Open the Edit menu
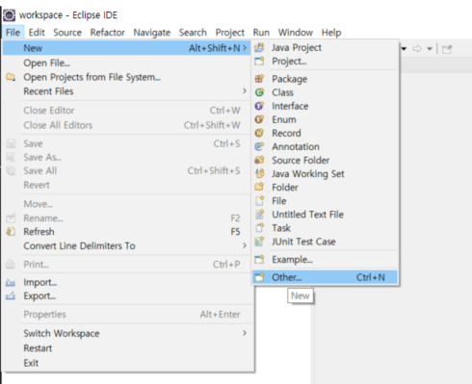This screenshot has height=384, width=472. [x=37, y=33]
